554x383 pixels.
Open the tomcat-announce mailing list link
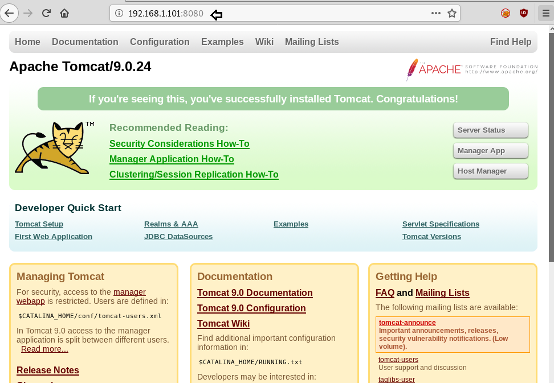pos(407,323)
